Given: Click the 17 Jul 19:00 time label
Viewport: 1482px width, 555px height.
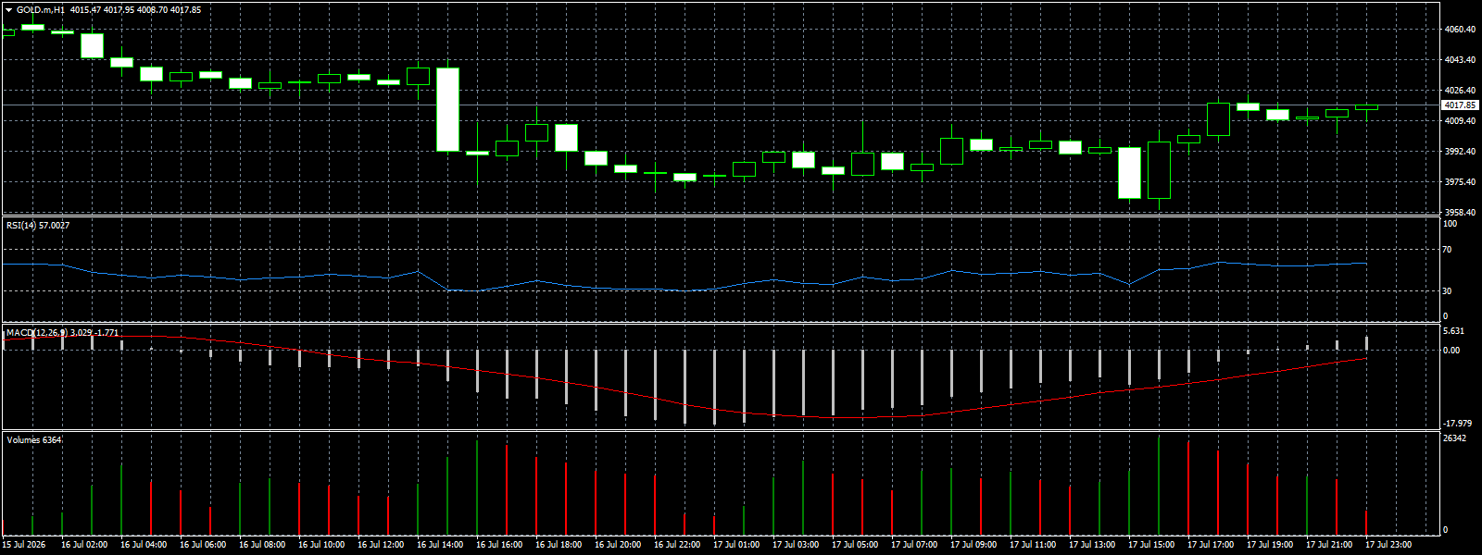Looking at the screenshot, I should [1270, 545].
